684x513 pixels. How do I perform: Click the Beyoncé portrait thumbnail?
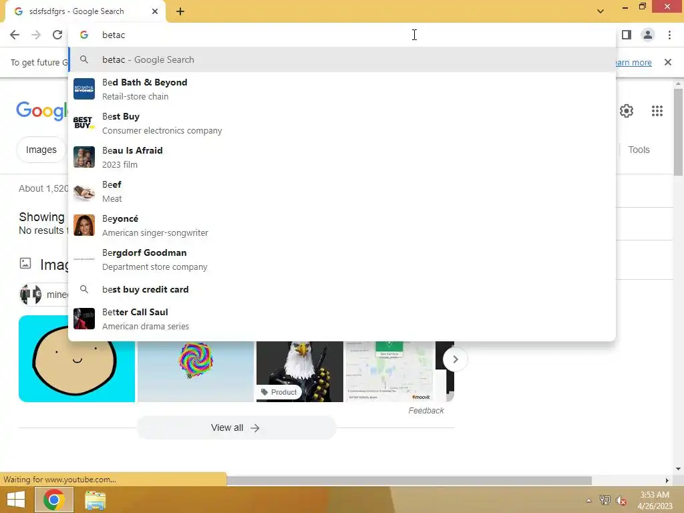point(84,225)
